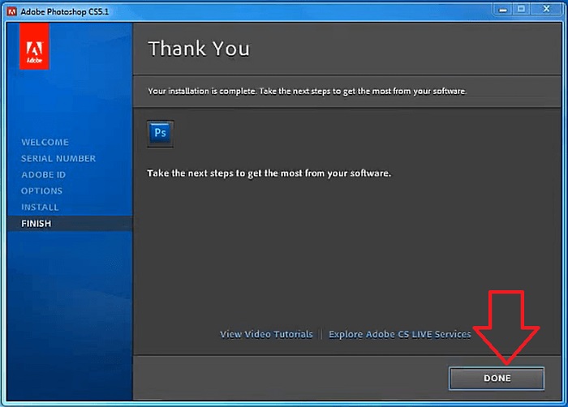
Task: Select the ADOBE ID step
Action: 44,175
